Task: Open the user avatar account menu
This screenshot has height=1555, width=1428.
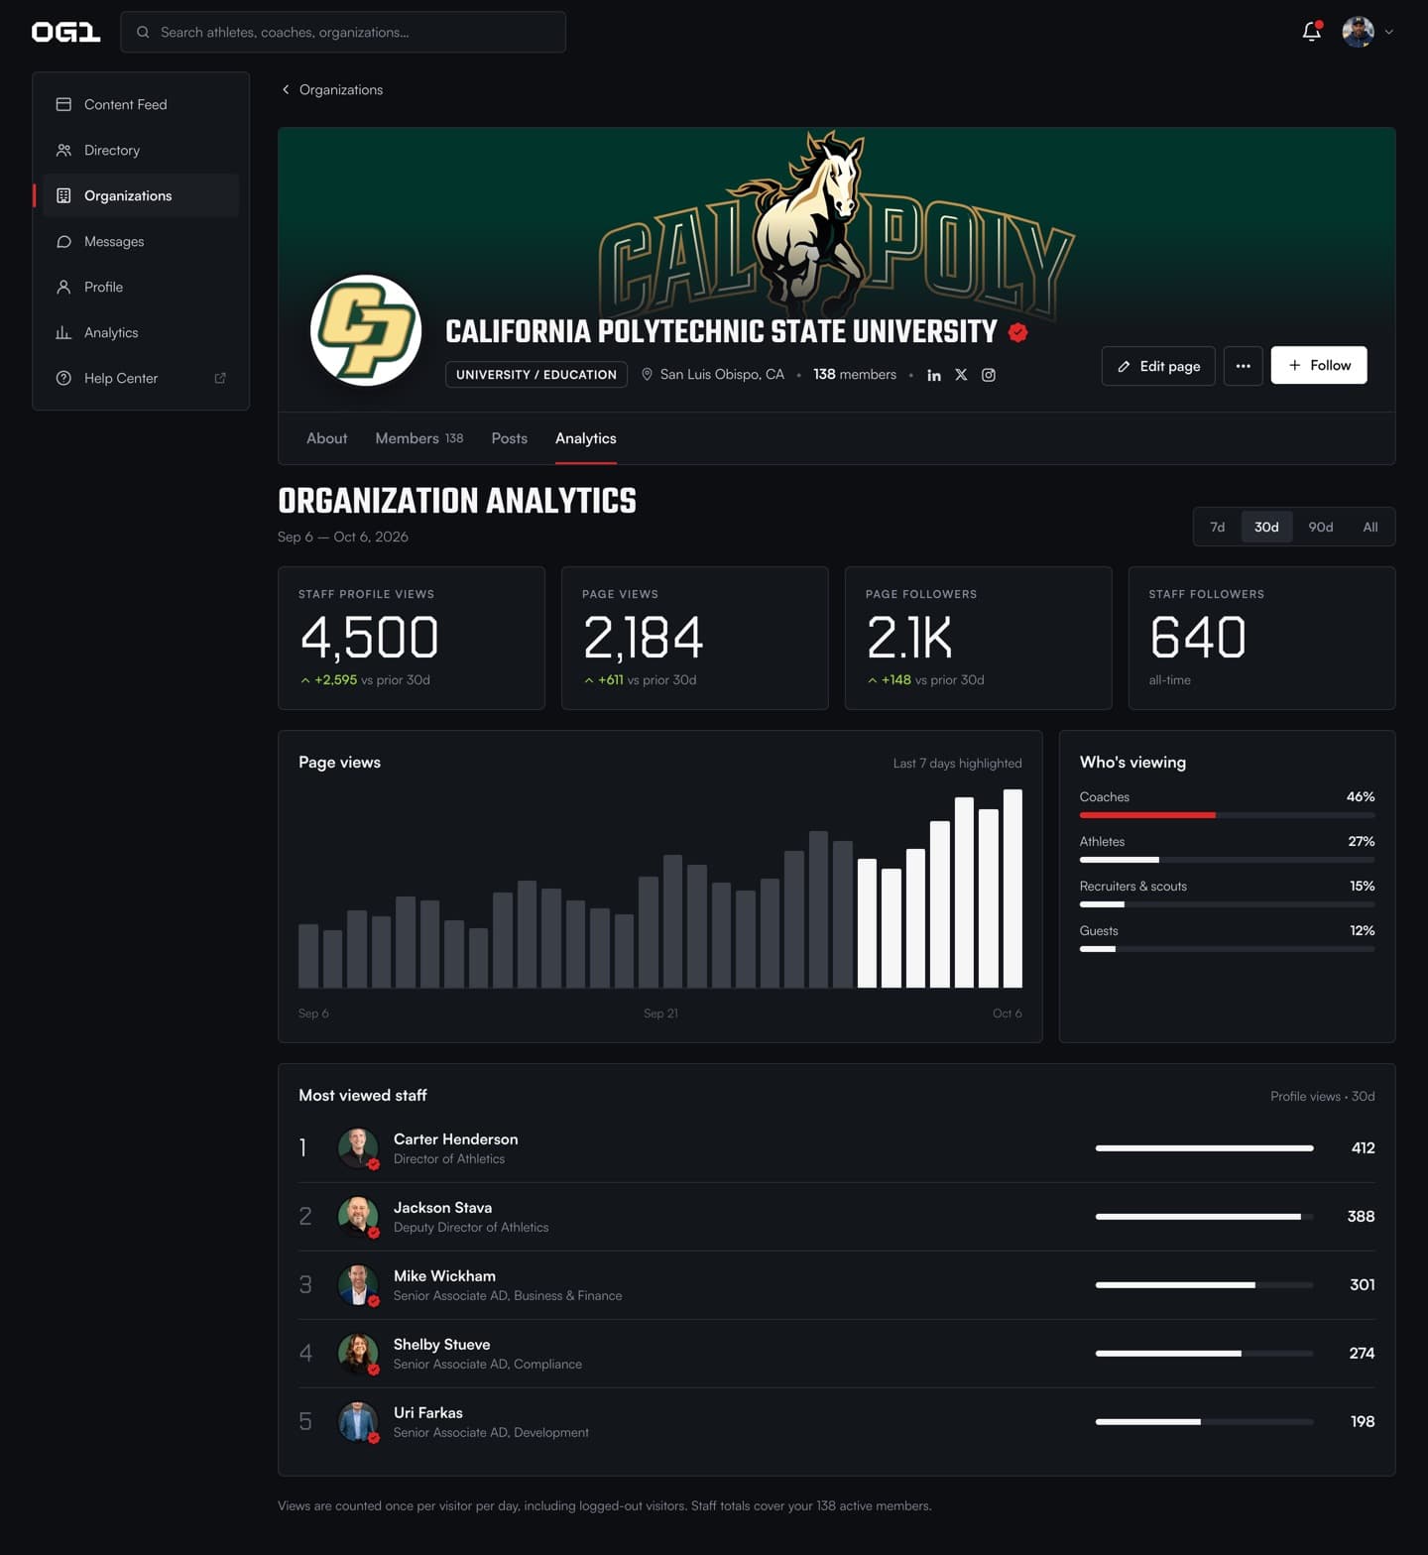Action: click(1358, 32)
